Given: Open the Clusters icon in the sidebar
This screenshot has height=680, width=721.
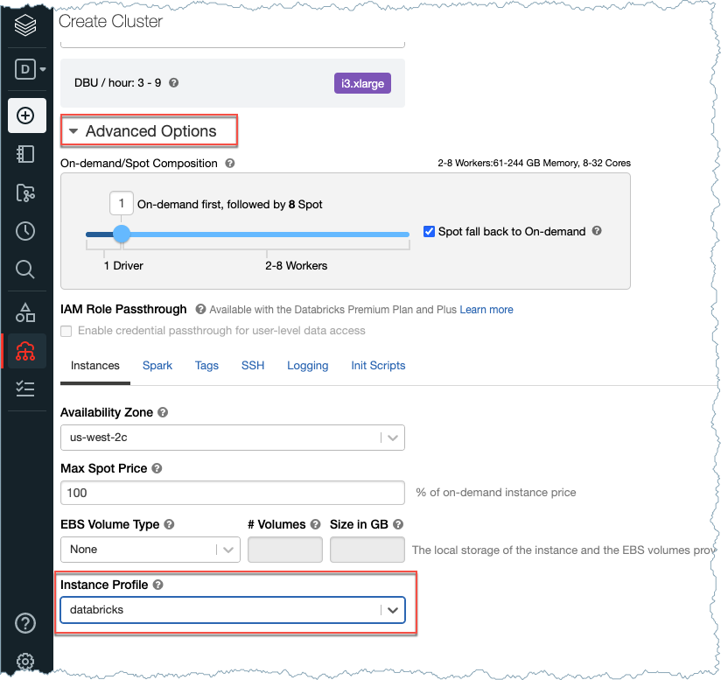Looking at the screenshot, I should (25, 350).
